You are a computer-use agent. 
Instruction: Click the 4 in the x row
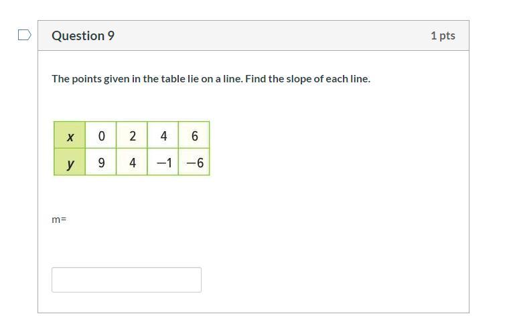(x=163, y=137)
